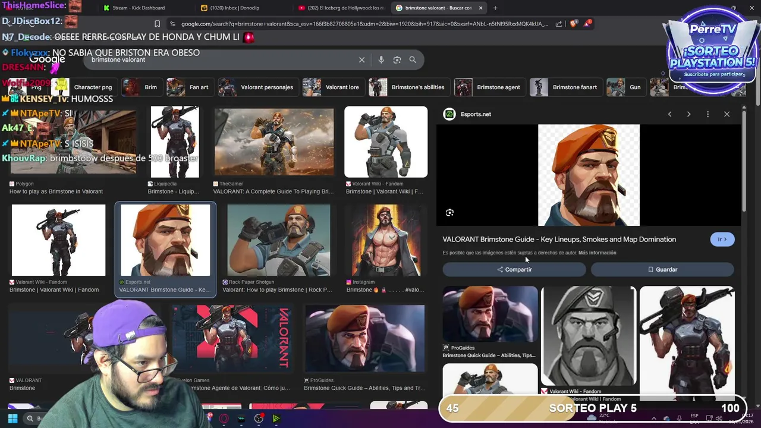Click the Guardar button
The height and width of the screenshot is (428, 761).
click(x=662, y=269)
